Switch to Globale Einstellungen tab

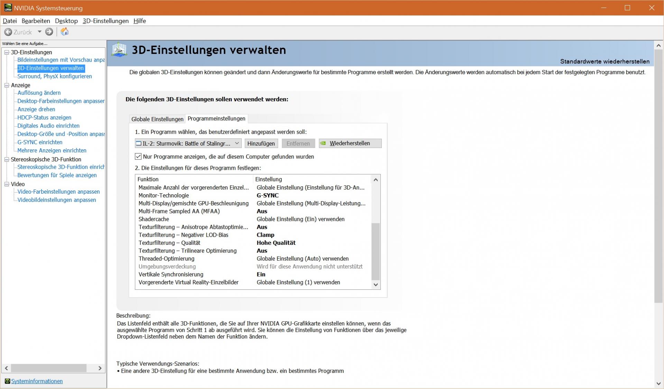tap(157, 119)
